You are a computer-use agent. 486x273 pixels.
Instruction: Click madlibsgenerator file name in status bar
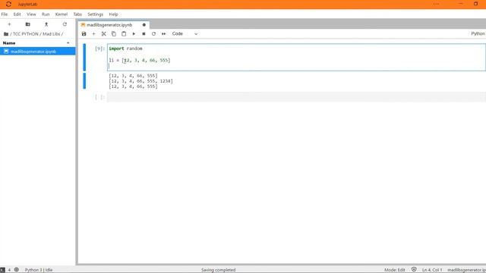click(466, 270)
